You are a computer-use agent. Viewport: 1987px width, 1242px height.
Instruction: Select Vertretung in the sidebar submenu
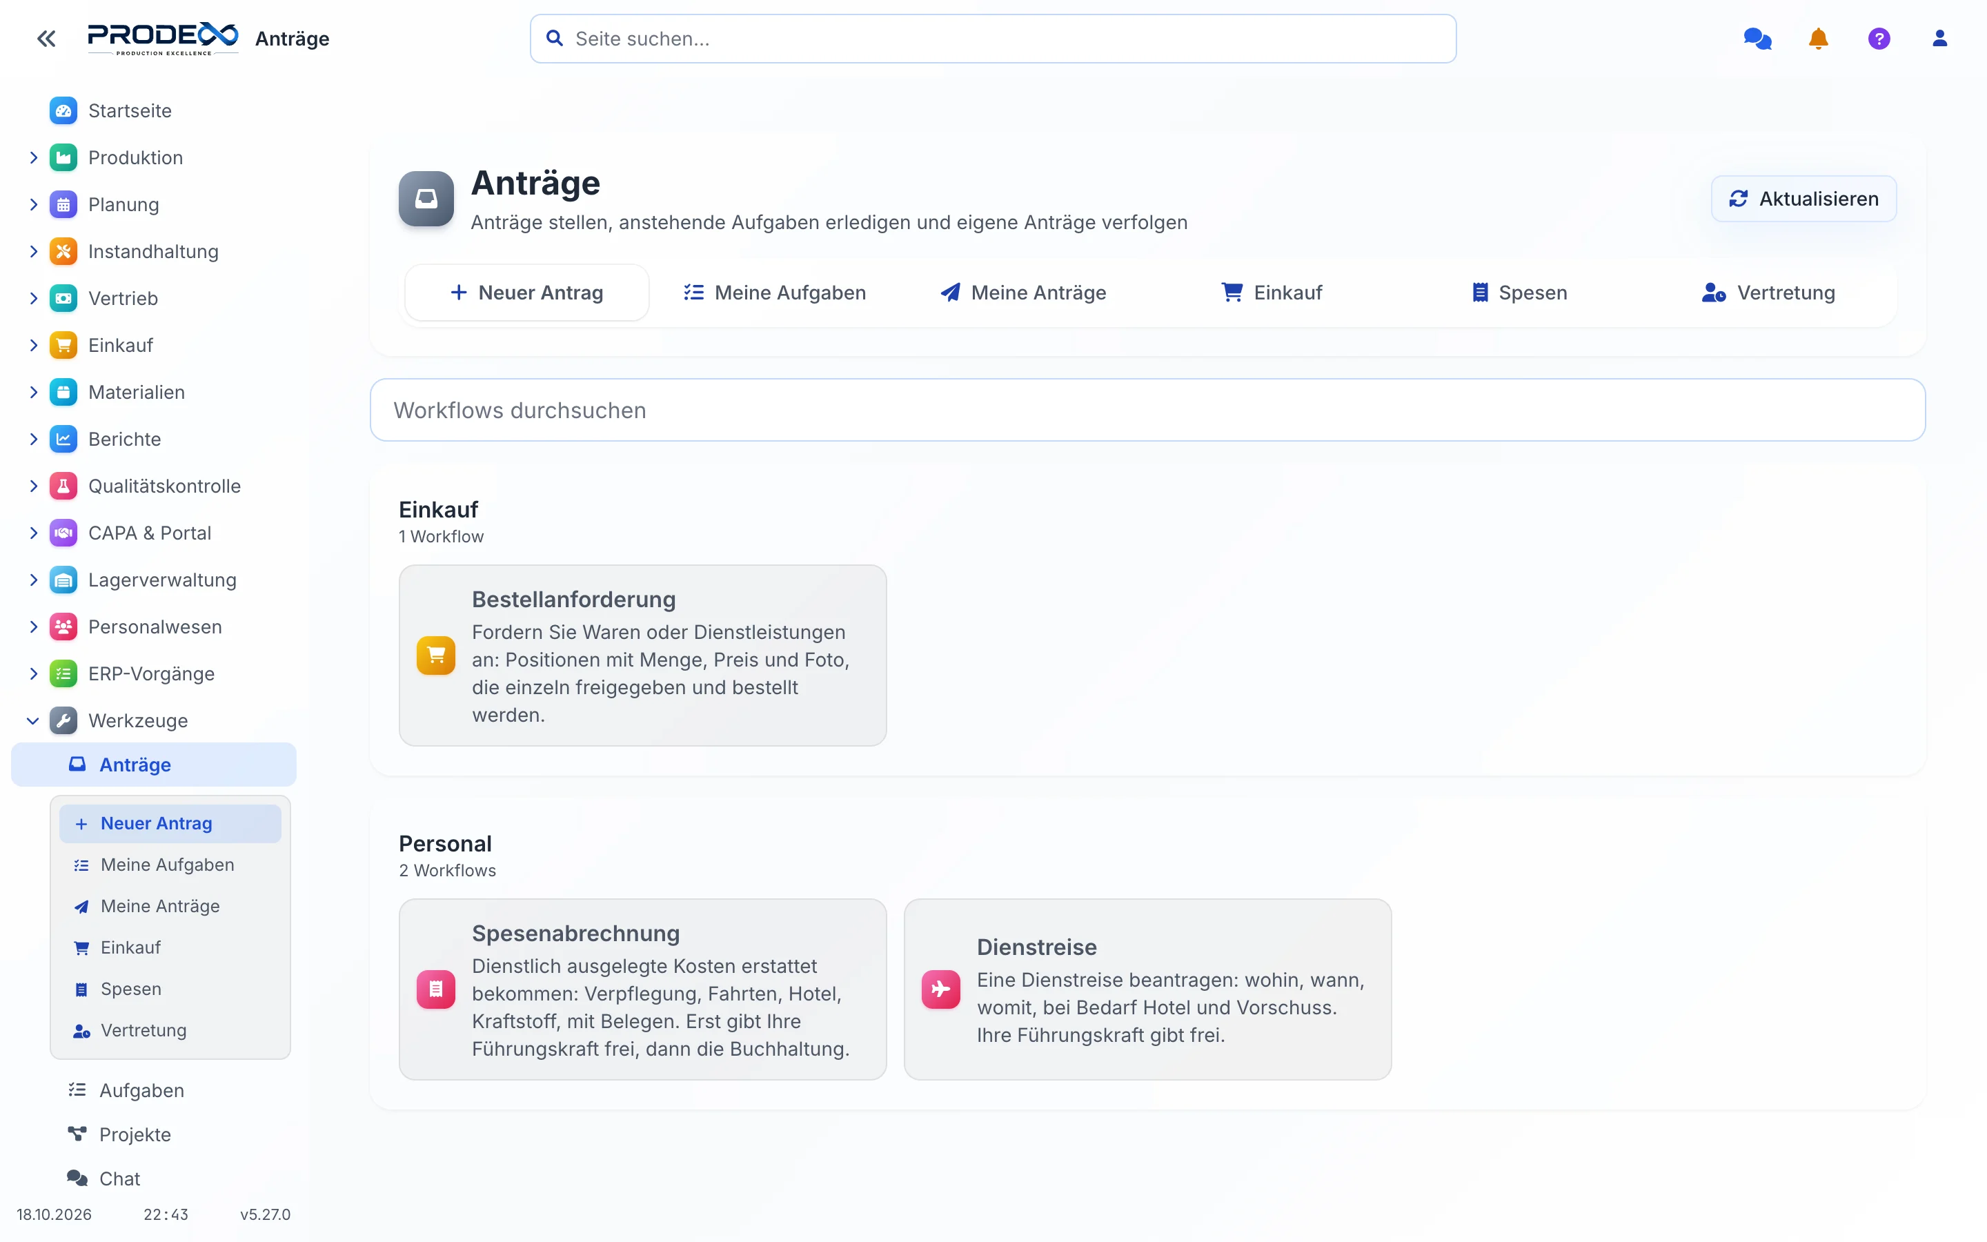pos(170,1030)
